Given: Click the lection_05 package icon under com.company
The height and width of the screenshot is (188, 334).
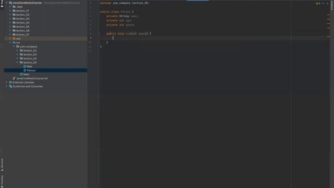Looking at the screenshot, I should click(21, 63).
